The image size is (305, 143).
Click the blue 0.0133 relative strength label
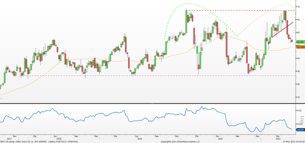pyautogui.click(x=300, y=130)
